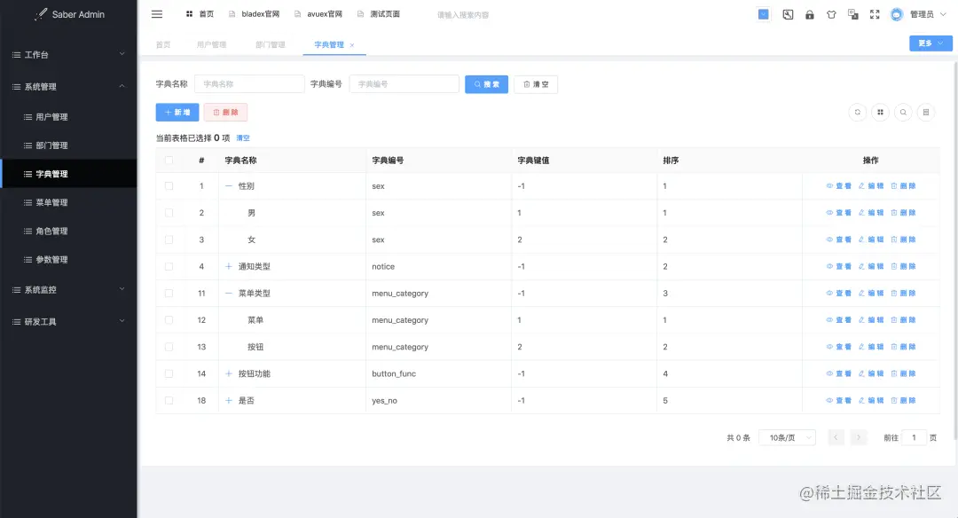Click the theme skin icon in top bar
958x518 pixels.
pyautogui.click(x=831, y=14)
